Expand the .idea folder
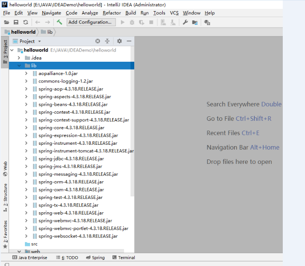Screen dimensions: 305x266 point(19,58)
